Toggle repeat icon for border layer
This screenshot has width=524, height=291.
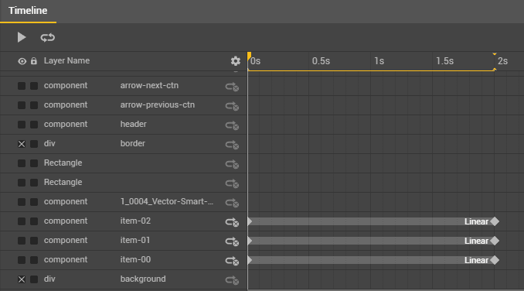coord(232,145)
